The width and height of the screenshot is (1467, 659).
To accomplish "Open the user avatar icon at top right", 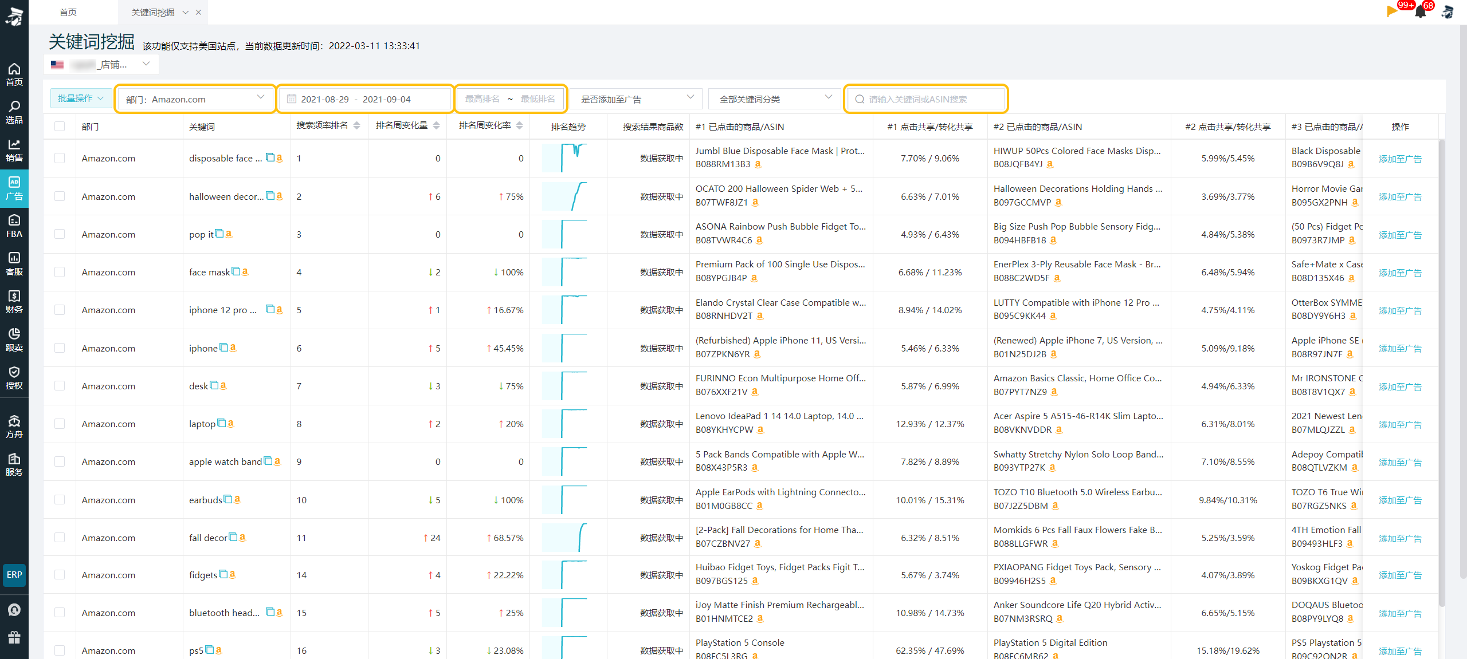I will [x=1448, y=11].
